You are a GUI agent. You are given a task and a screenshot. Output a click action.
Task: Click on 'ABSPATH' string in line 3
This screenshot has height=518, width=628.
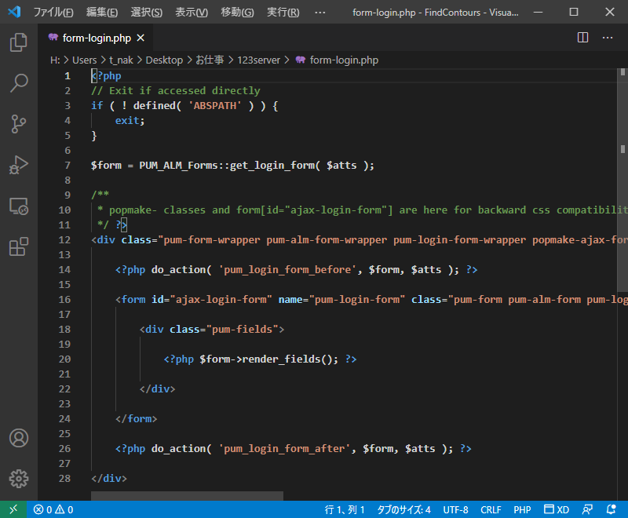coord(214,106)
